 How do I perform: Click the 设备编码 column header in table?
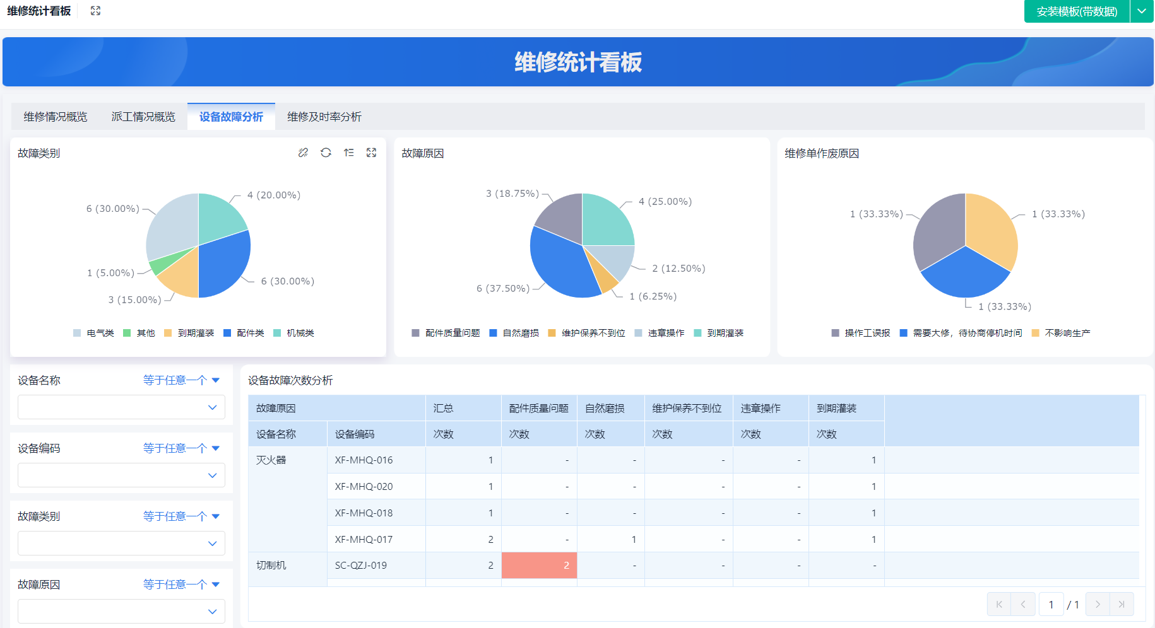pyautogui.click(x=376, y=434)
